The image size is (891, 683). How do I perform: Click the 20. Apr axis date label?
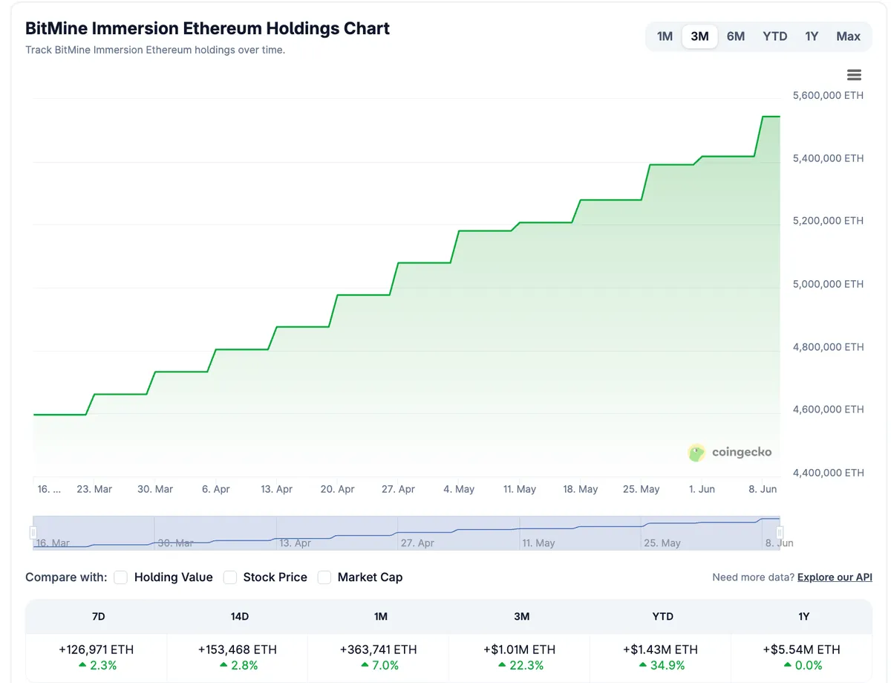[x=337, y=489]
